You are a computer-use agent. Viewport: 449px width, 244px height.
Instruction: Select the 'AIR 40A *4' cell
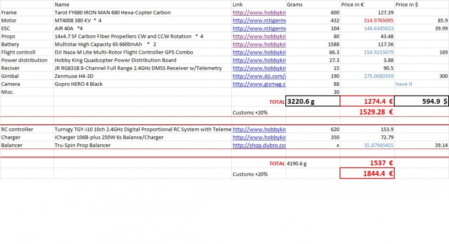coord(142,28)
